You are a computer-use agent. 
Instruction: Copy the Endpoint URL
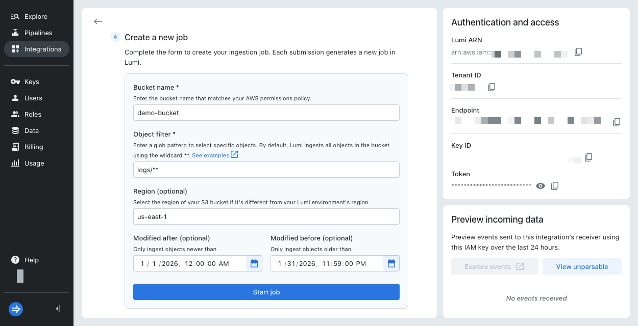617,122
